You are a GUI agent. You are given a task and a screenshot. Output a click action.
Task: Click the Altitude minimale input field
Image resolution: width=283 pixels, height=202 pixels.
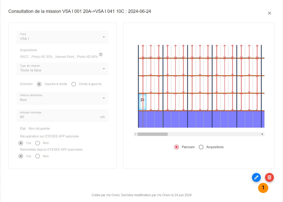pos(58,117)
